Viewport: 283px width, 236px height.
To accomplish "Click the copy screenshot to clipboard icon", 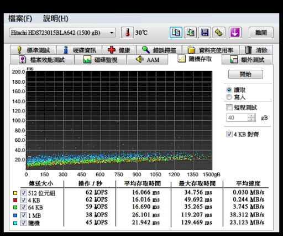I will coord(190,33).
